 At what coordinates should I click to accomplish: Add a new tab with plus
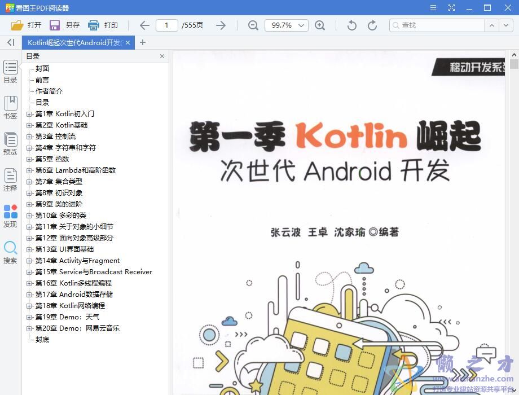click(143, 42)
